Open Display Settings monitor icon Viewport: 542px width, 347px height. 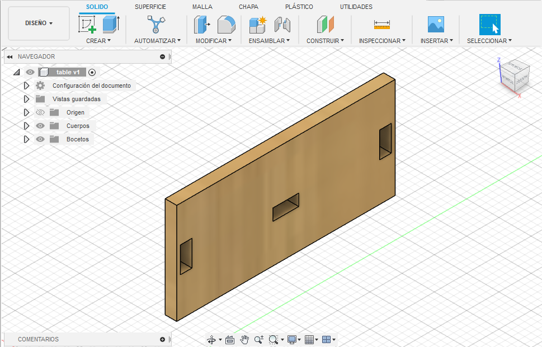292,340
